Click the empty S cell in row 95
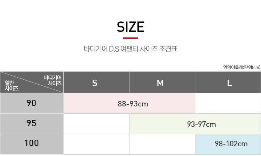261x156 pixels. (x=96, y=124)
